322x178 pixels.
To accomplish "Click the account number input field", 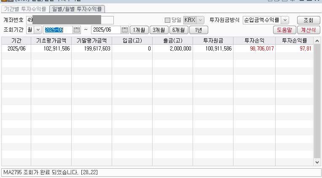I will click(x=70, y=20).
